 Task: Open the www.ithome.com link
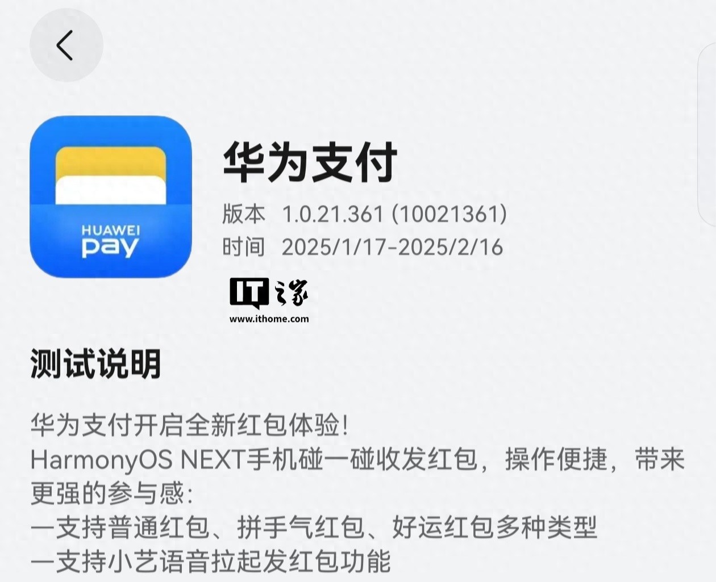[269, 319]
